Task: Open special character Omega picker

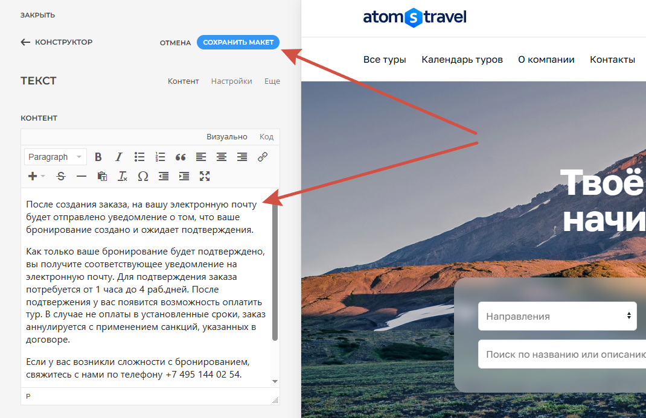Action: pyautogui.click(x=143, y=177)
